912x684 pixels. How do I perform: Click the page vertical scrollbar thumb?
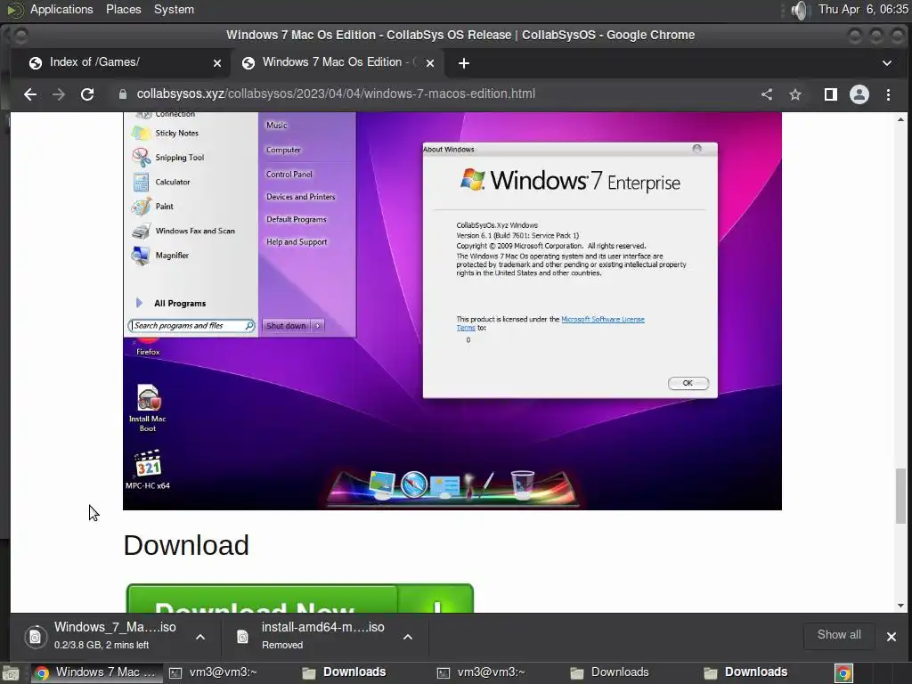tap(900, 495)
